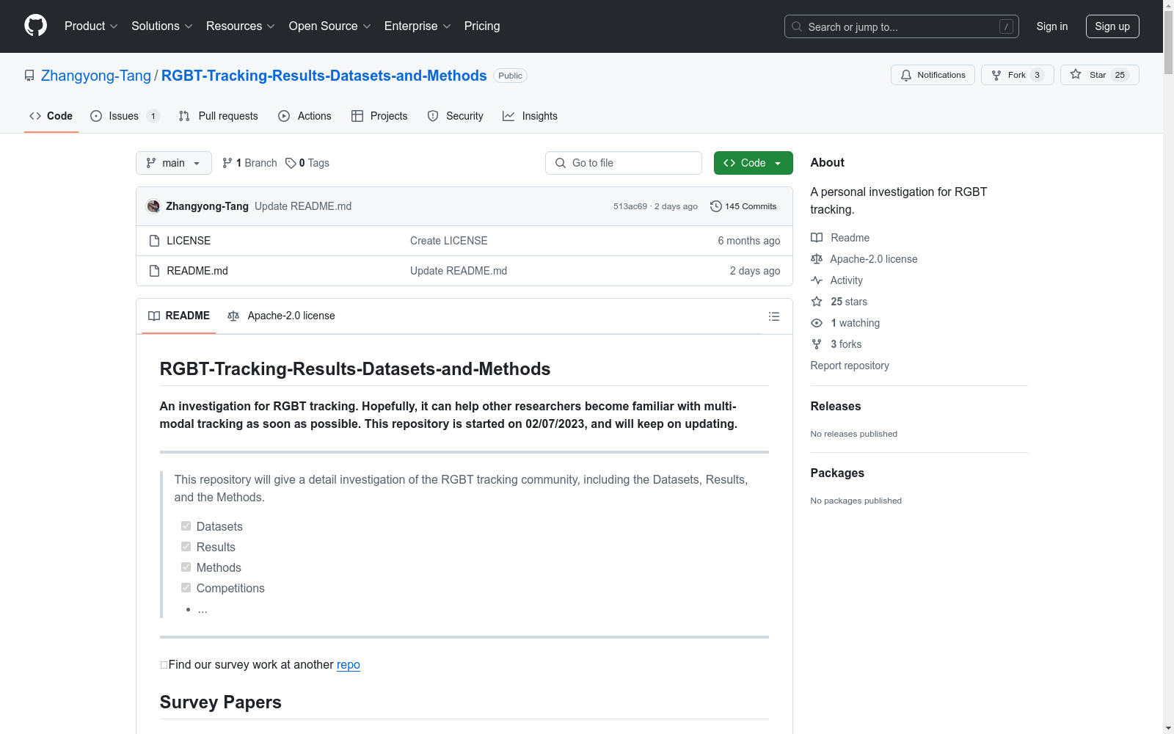
Task: Open the green Code dropdown button
Action: click(x=753, y=163)
